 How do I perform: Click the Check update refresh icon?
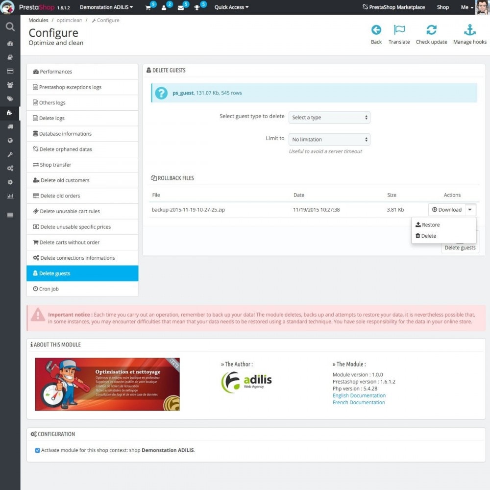(x=431, y=30)
